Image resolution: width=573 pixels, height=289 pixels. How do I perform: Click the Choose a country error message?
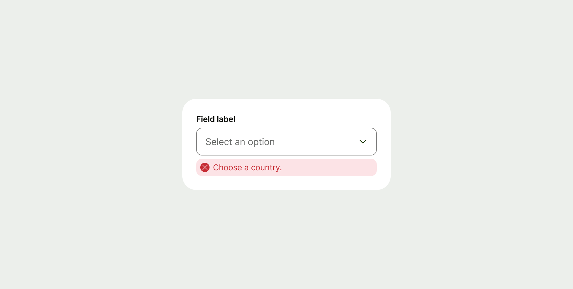247,167
